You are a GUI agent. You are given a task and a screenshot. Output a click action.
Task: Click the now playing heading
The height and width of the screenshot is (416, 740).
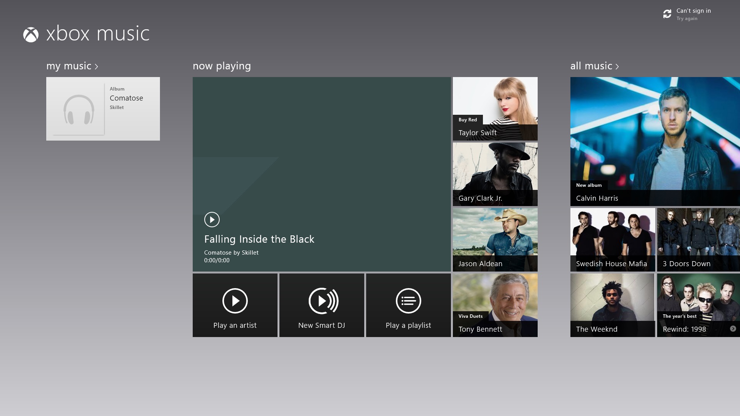(x=222, y=66)
